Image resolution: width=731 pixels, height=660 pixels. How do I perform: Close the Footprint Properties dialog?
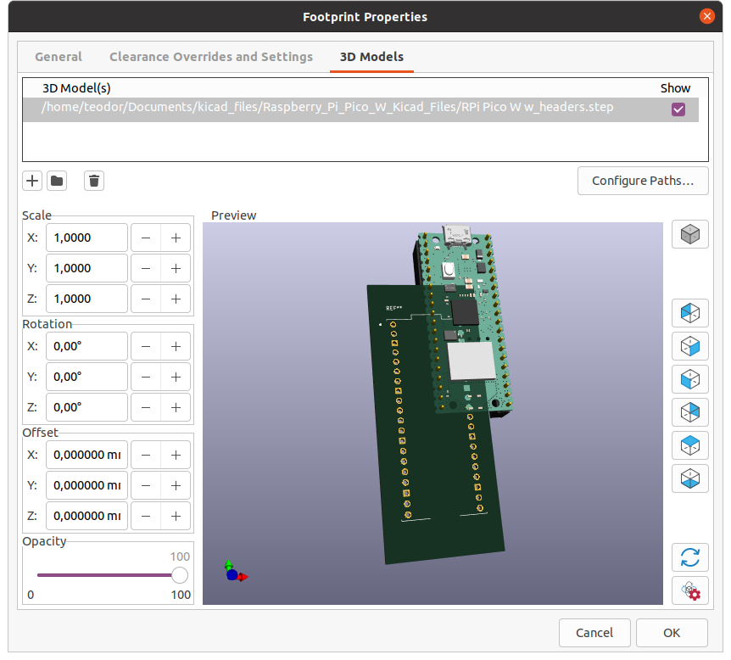coord(707,16)
